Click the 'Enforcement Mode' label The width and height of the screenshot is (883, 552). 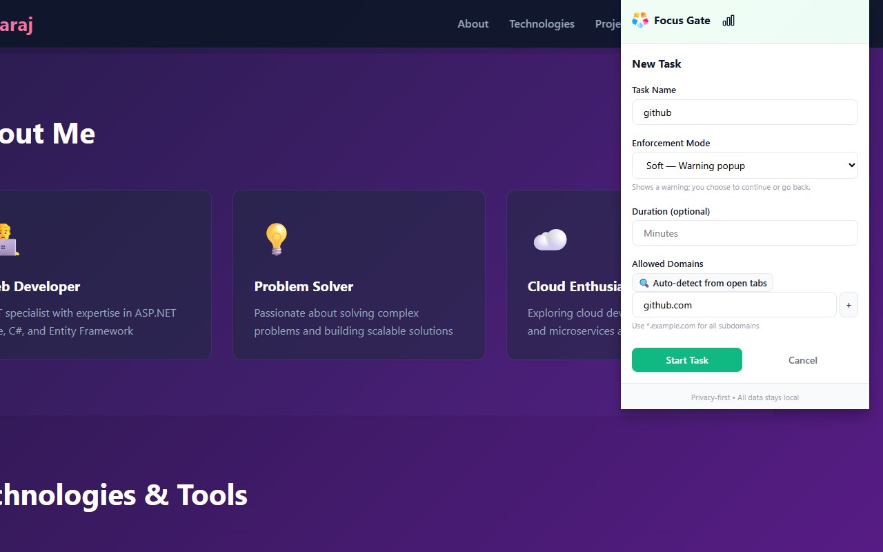pyautogui.click(x=671, y=144)
